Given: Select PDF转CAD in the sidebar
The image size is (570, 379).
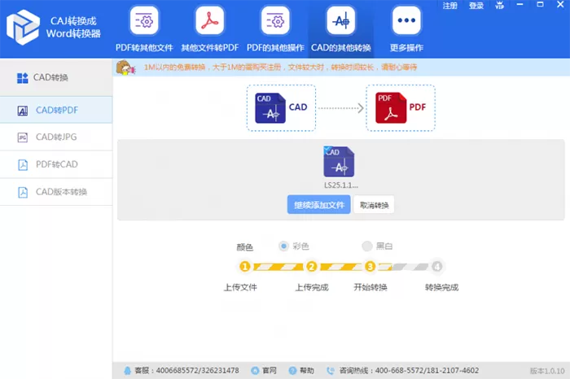Looking at the screenshot, I should (x=56, y=164).
